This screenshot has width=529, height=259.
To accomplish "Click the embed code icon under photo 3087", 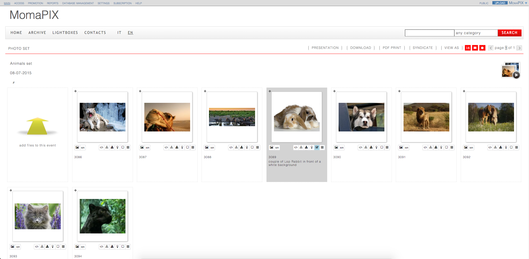I will (166, 148).
